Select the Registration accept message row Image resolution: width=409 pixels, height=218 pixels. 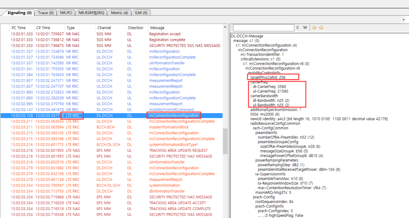click(x=112, y=34)
